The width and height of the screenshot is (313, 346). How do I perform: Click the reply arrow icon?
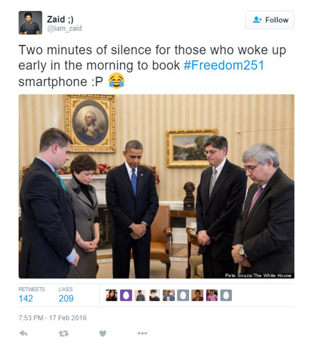[x=23, y=333]
